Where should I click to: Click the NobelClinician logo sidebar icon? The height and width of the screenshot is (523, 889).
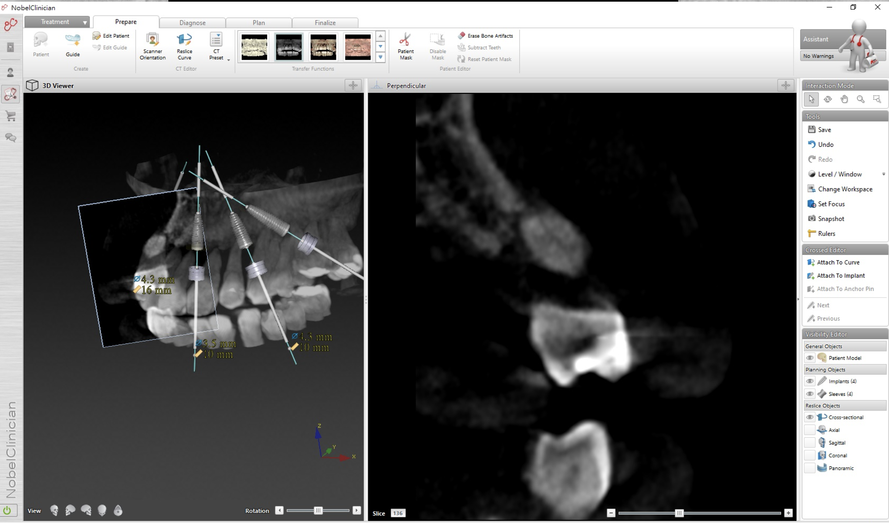[11, 24]
